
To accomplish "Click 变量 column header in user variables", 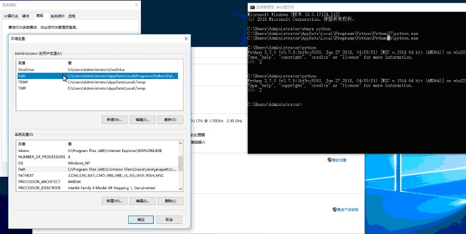I will [x=41, y=63].
